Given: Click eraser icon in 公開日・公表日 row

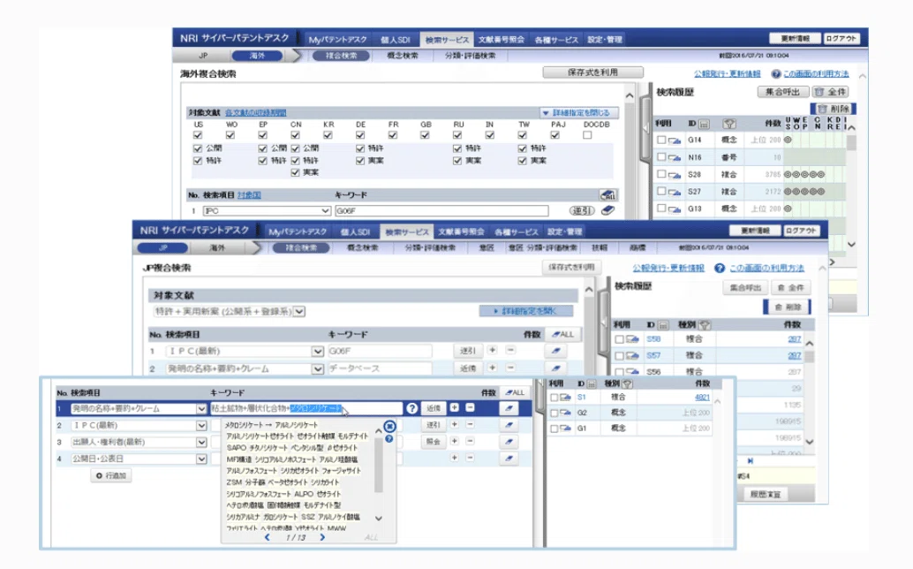Looking at the screenshot, I should coord(509,459).
